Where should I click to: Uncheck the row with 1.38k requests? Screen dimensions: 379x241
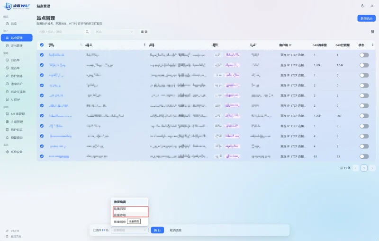tap(42, 65)
